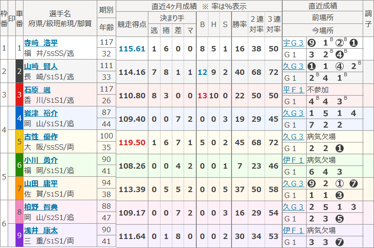Click green car number 6 badge

pyautogui.click(x=19, y=165)
